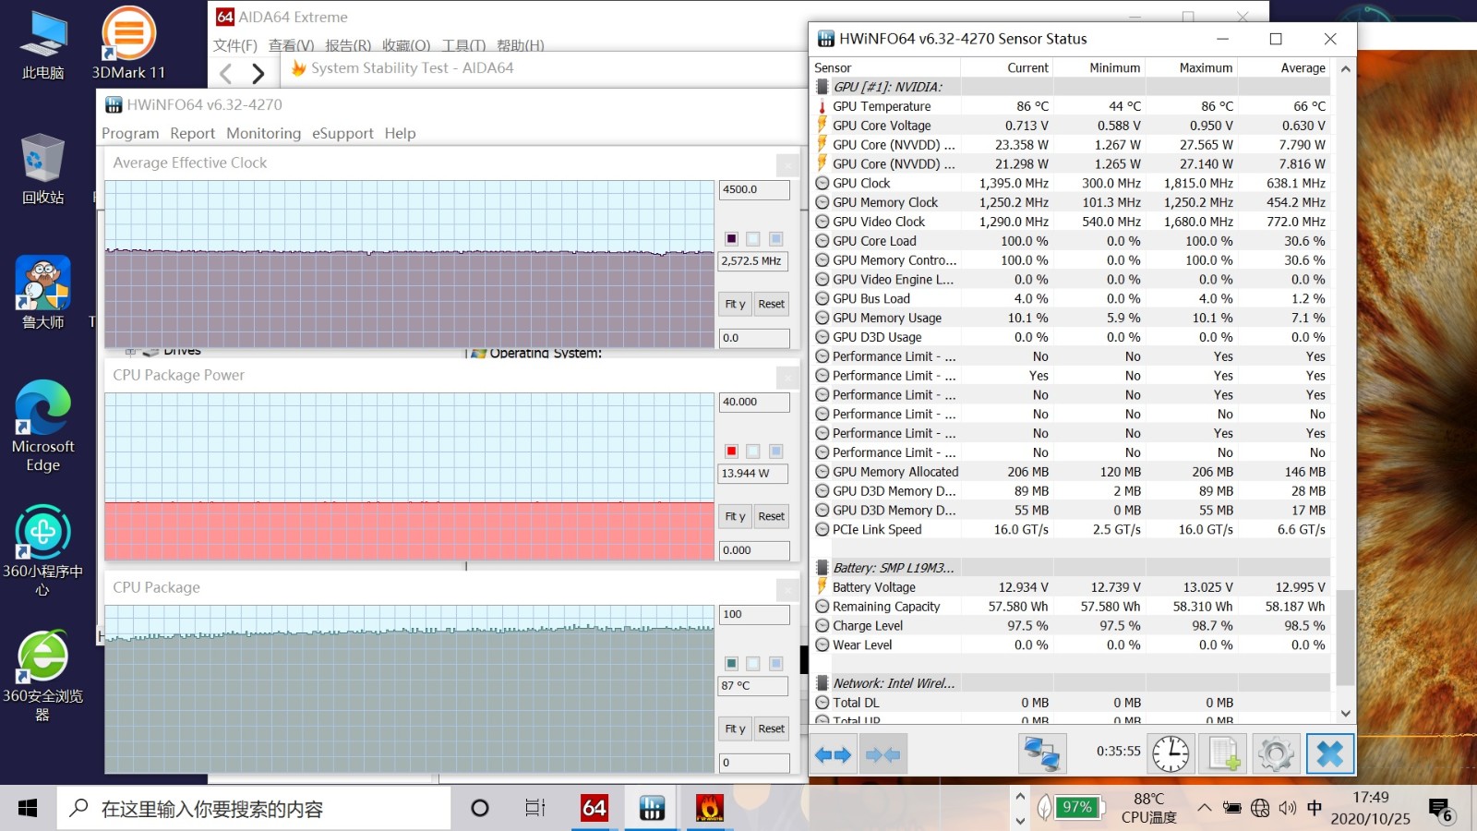Open Task View on the taskbar
The image size is (1477, 831).
[x=535, y=809]
